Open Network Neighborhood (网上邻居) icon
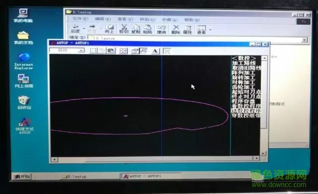The image size is (318, 194). (24, 81)
